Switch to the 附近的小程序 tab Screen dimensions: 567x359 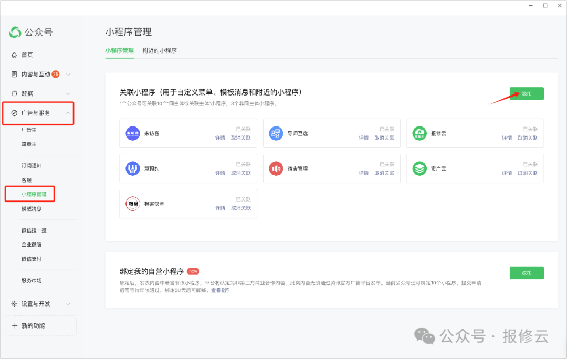(160, 50)
